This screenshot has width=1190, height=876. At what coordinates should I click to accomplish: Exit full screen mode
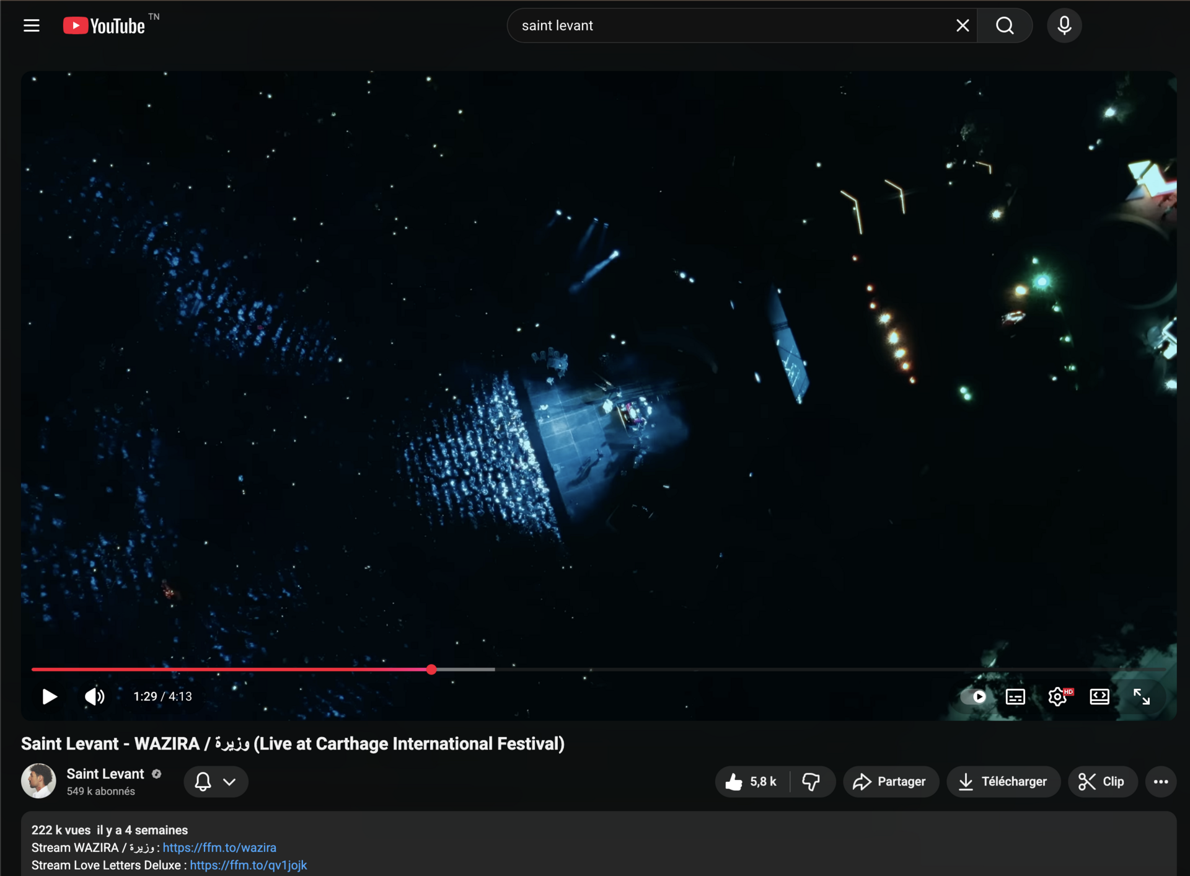(x=1141, y=696)
